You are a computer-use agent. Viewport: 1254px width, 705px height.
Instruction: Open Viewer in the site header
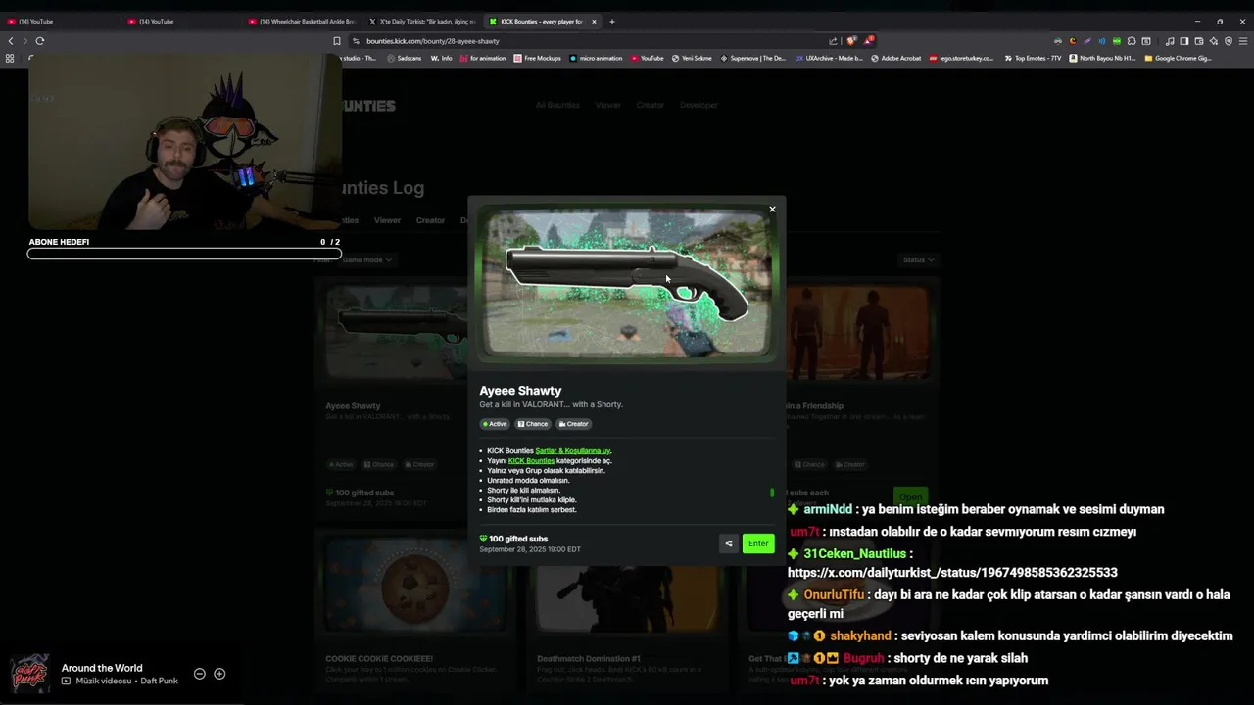[x=608, y=105]
